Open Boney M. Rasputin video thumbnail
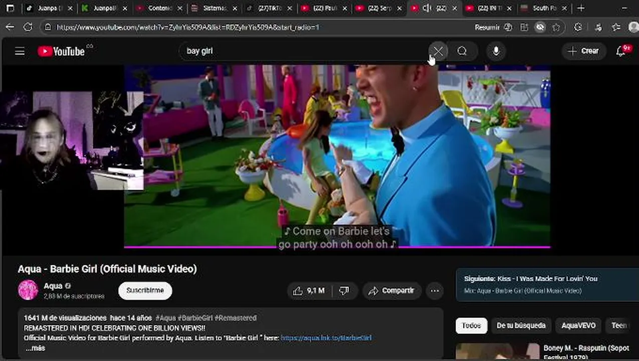This screenshot has width=639, height=361. 497,352
